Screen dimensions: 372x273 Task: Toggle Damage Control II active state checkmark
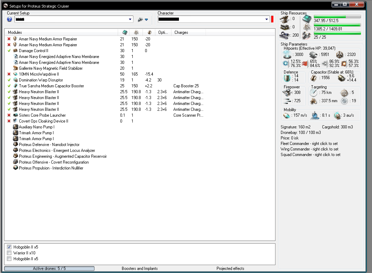(9, 51)
